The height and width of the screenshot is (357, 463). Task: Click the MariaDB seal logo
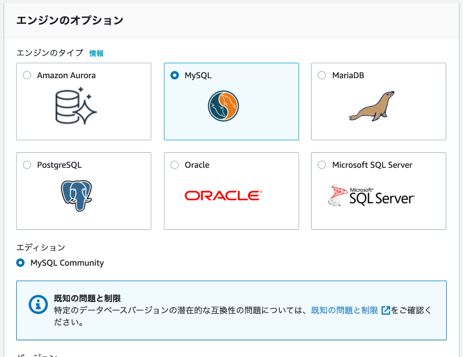[372, 106]
